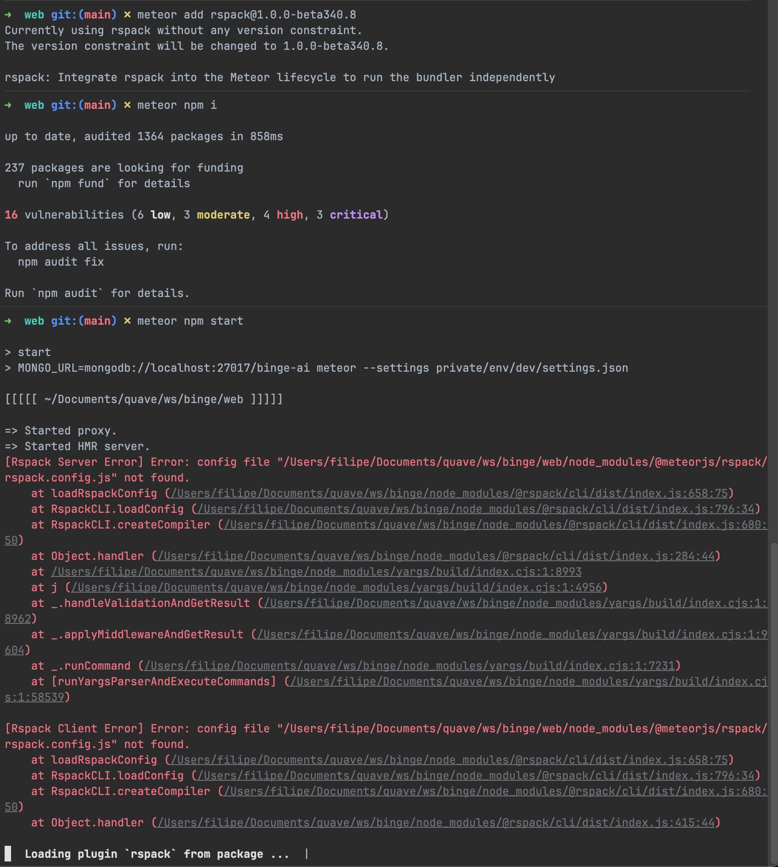This screenshot has width=778, height=867.
Task: Click the yargs index.cjs:1:8993 file link
Action: (316, 572)
